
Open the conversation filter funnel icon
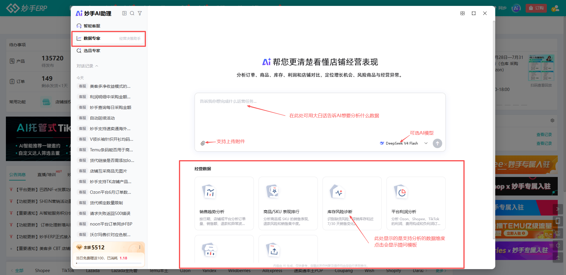click(x=140, y=13)
